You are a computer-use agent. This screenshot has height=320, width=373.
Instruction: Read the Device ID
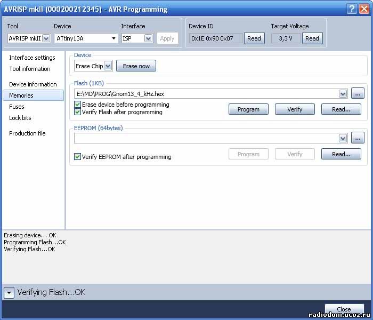254,38
